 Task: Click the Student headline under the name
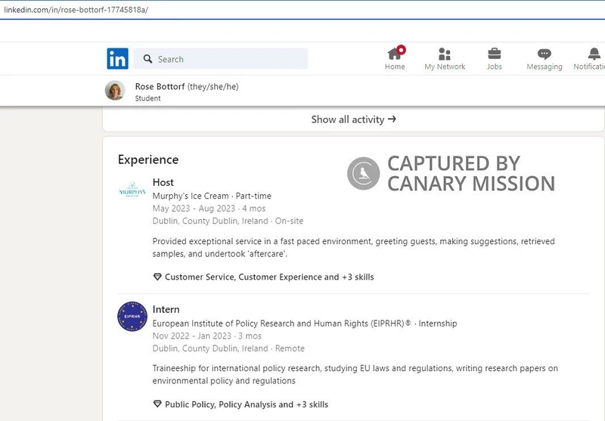(147, 98)
